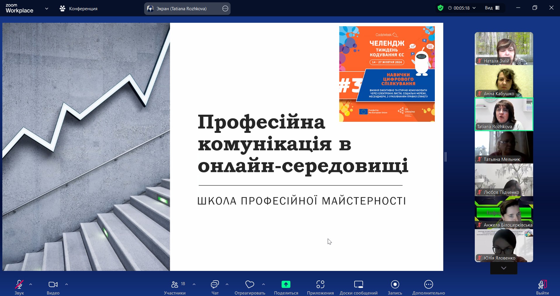Select Tatiana Rozhkova's video thumbnail
The image size is (560, 296).
(x=504, y=114)
